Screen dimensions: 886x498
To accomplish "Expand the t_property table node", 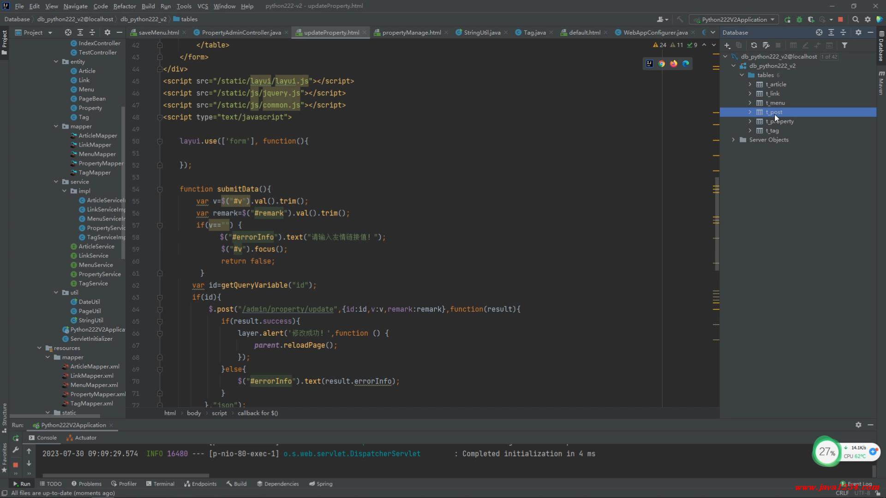I will [x=750, y=121].
